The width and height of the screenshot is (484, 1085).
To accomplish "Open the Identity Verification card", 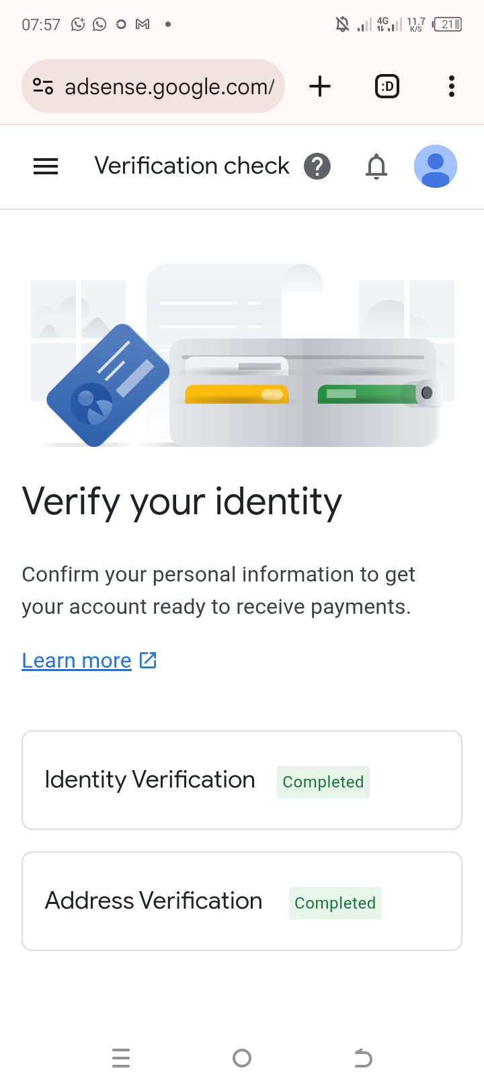I will pyautogui.click(x=242, y=780).
